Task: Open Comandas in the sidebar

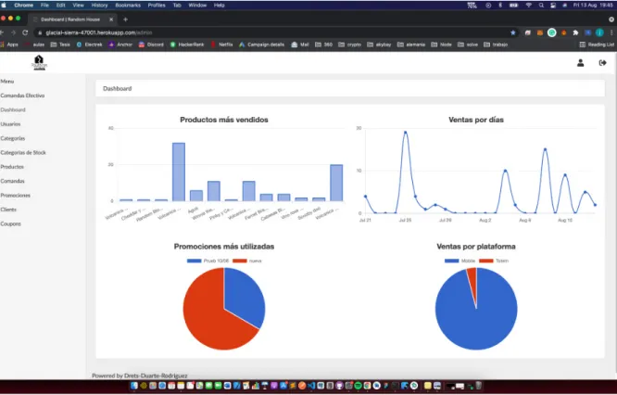Action: 13,181
